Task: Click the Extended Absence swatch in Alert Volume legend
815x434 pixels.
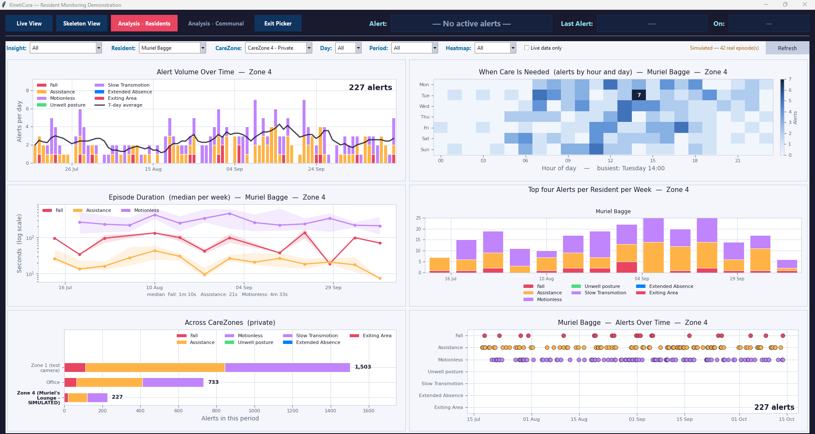Action: [x=99, y=92]
